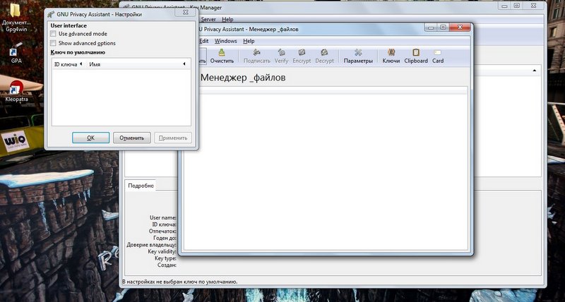Click OK in the Настройки dialog
The image size is (565, 302).
pos(91,138)
